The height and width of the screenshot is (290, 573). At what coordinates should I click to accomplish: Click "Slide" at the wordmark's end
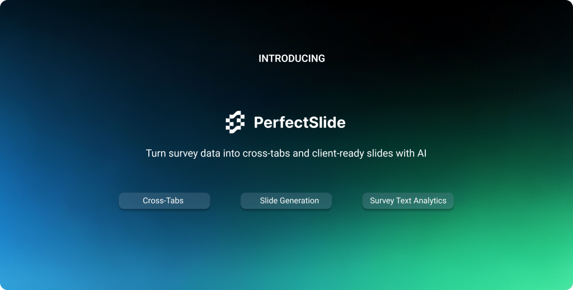[x=327, y=122]
